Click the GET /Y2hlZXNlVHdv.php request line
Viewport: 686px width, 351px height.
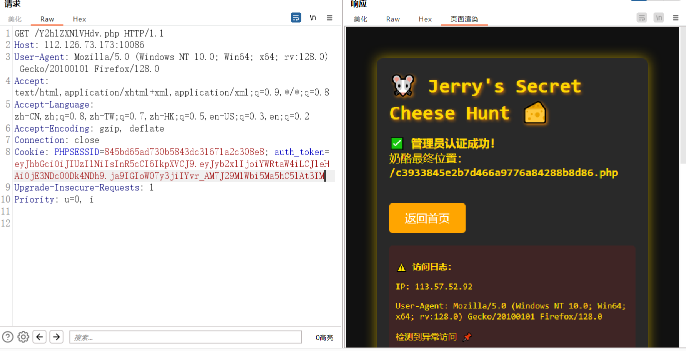click(x=89, y=33)
